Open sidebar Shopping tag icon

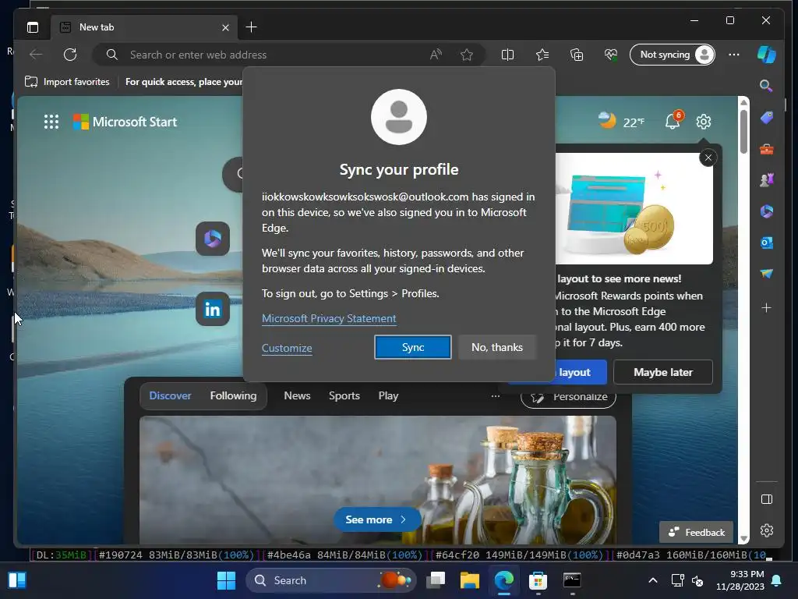(x=767, y=119)
